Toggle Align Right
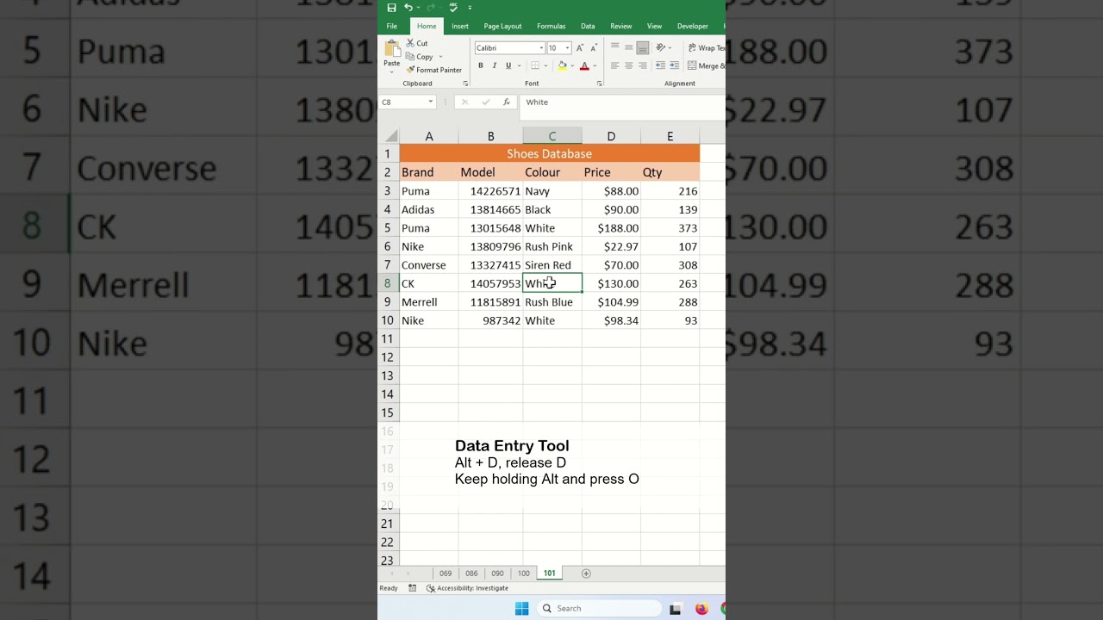 pyautogui.click(x=642, y=65)
